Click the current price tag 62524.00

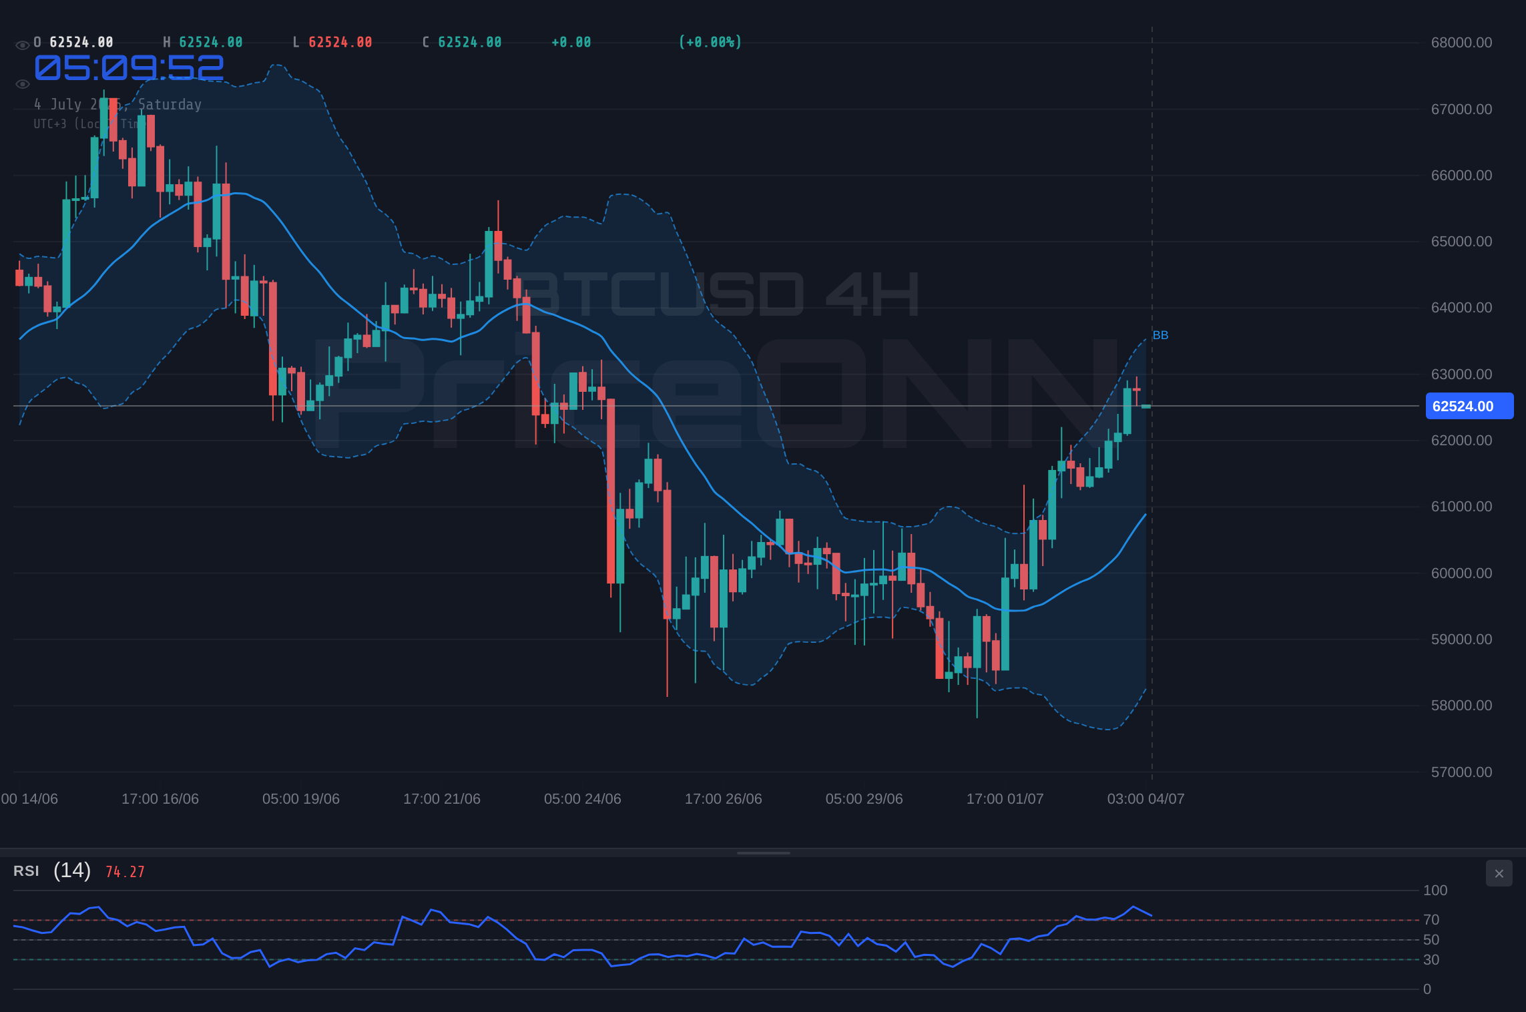[x=1469, y=406]
